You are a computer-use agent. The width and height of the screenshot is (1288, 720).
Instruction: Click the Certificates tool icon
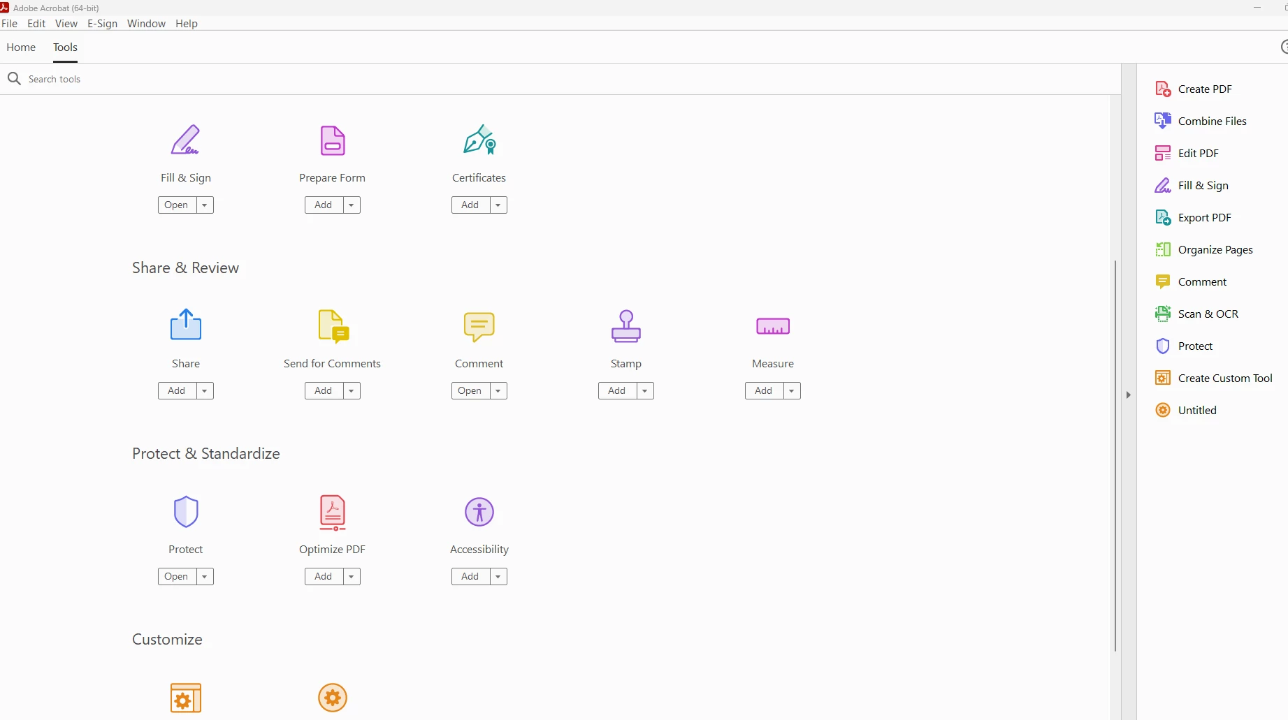pos(479,140)
